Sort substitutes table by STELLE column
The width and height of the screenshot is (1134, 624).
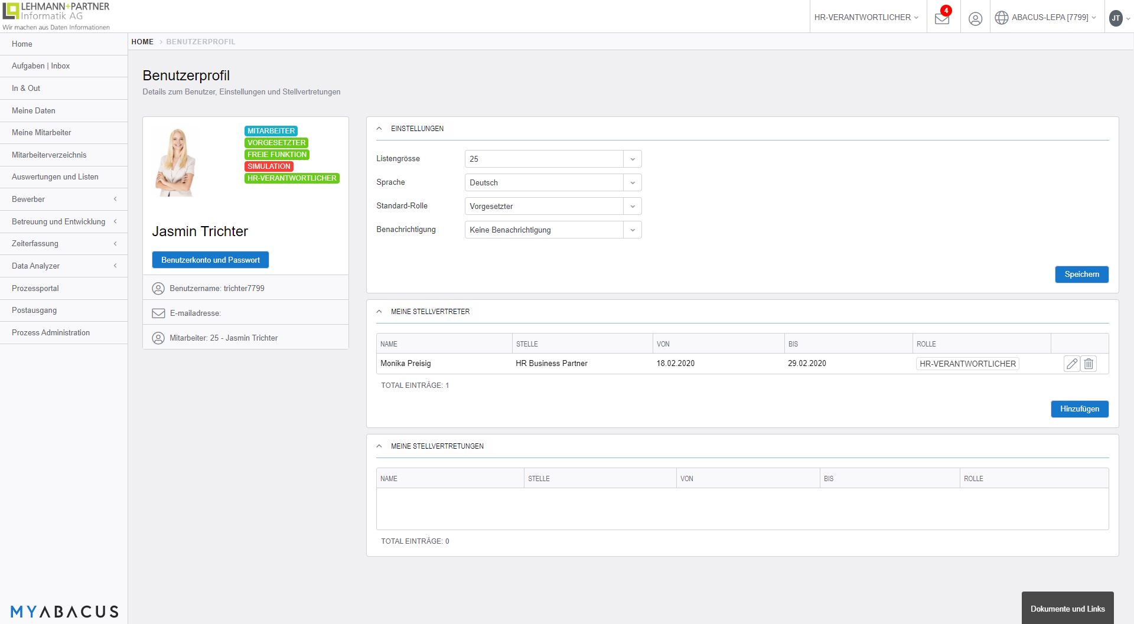(x=582, y=344)
